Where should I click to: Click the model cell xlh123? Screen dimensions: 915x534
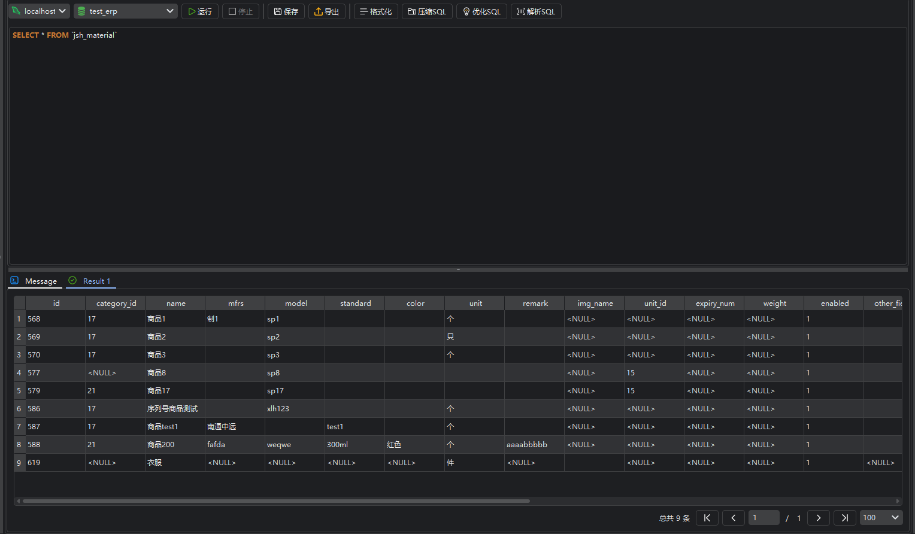[295, 409]
